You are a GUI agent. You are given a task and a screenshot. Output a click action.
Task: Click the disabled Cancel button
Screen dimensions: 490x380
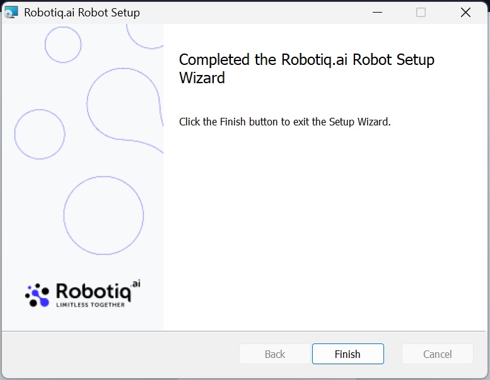[437, 354]
